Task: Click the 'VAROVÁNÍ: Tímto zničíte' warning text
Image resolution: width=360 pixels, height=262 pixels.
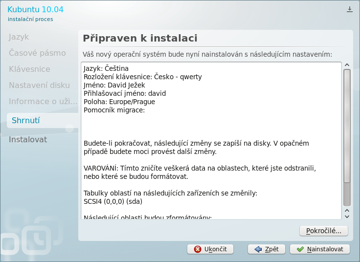Action: tap(200, 172)
